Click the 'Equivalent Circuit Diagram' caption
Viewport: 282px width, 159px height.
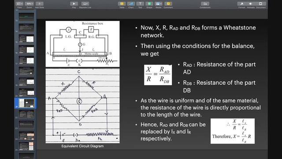82,146
